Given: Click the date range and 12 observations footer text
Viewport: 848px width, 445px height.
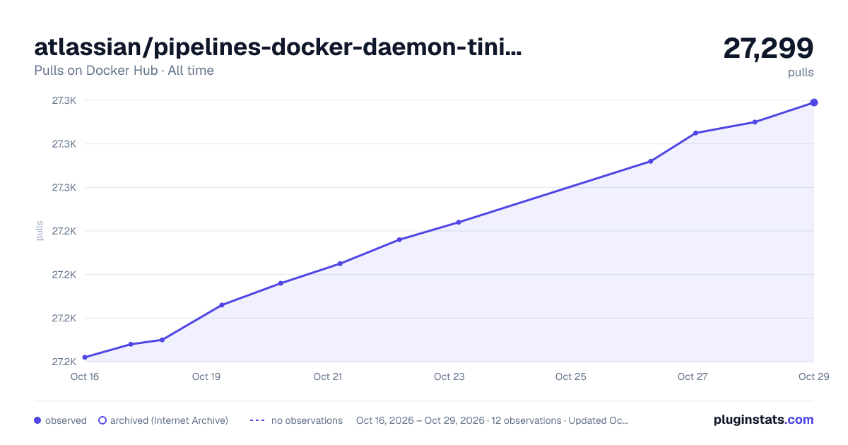Looking at the screenshot, I should click(492, 420).
